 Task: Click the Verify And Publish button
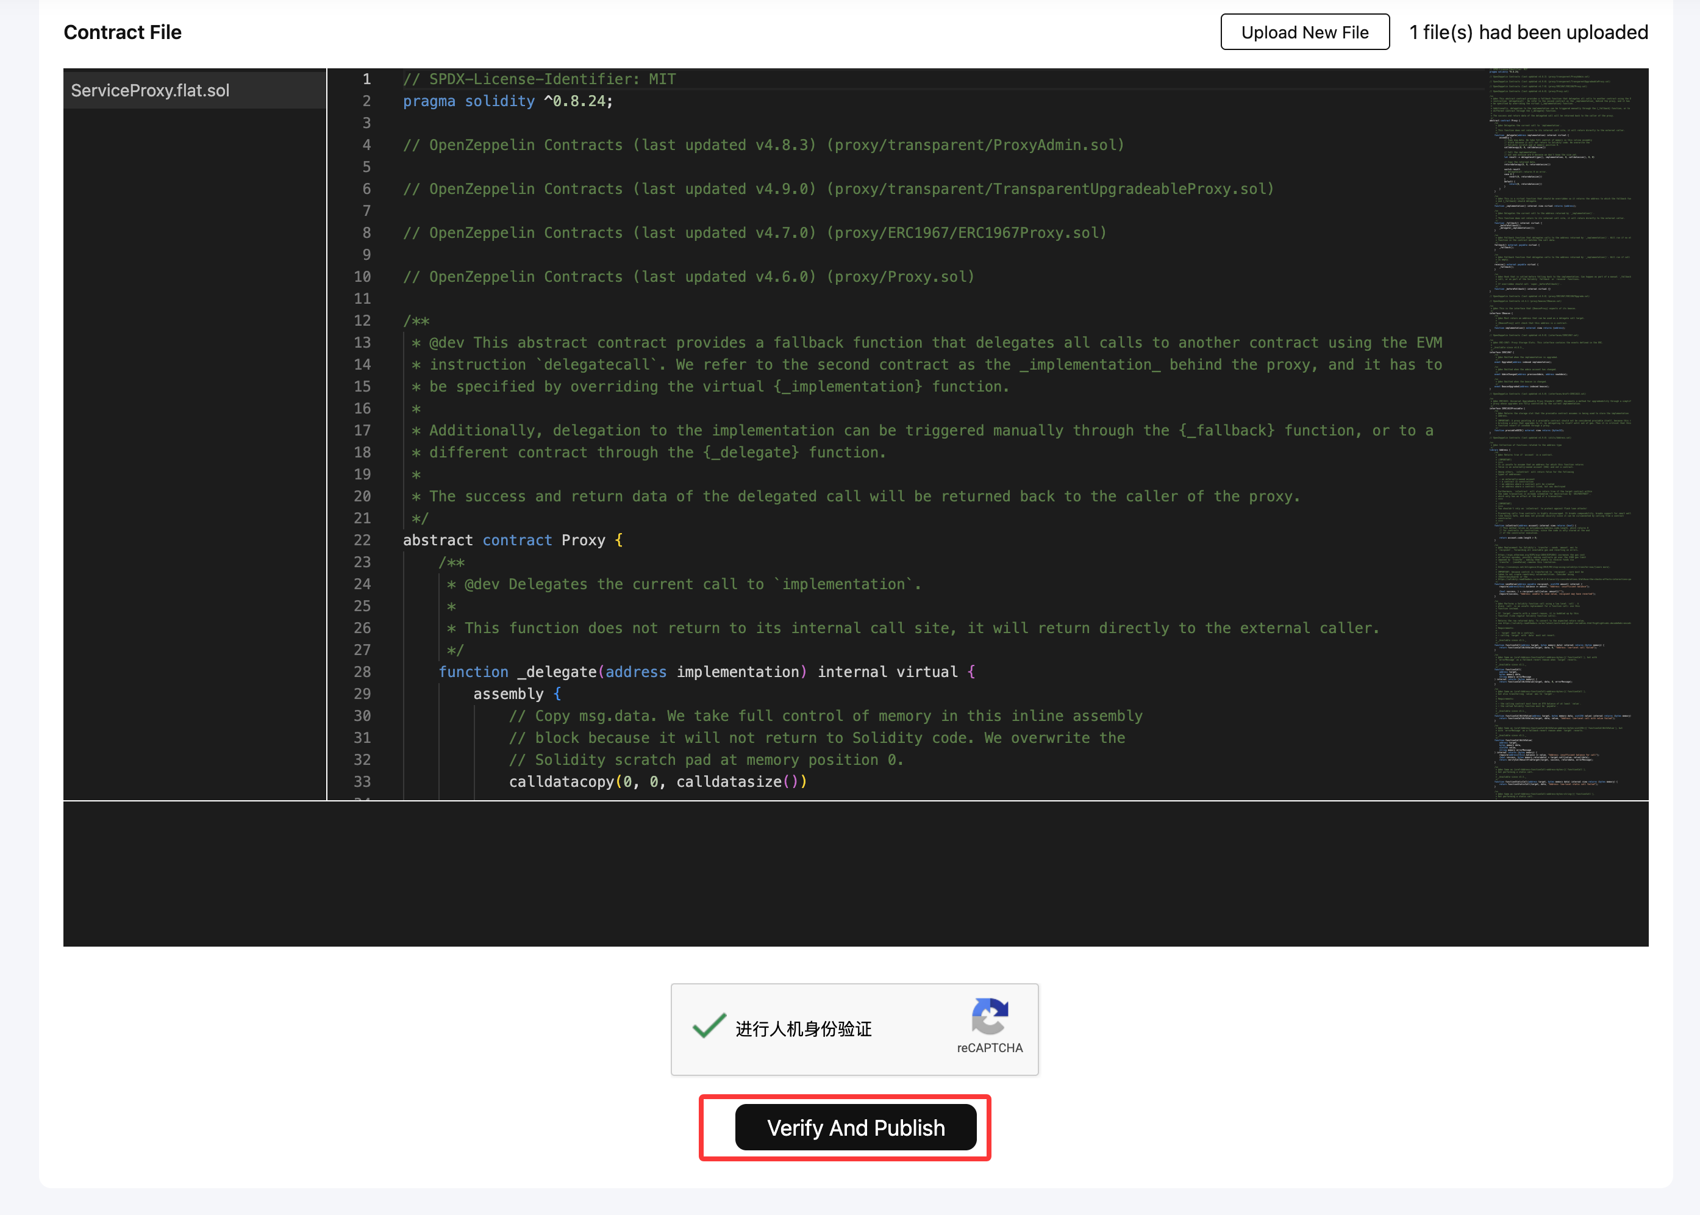tap(855, 1127)
